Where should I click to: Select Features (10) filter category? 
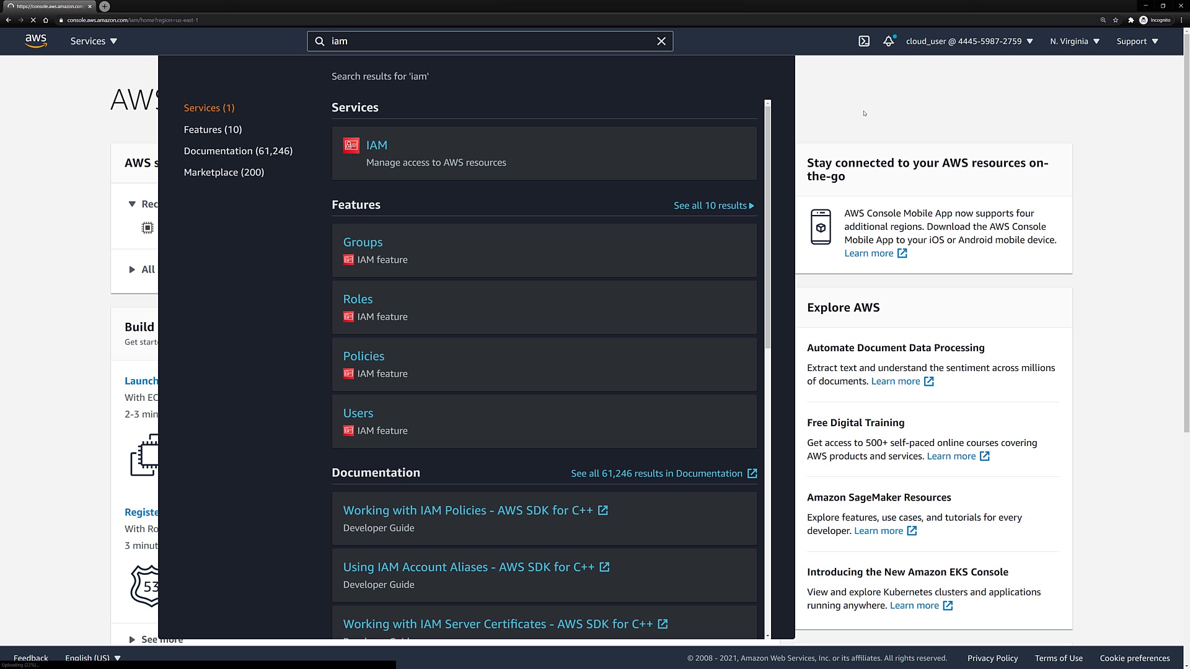(x=213, y=129)
